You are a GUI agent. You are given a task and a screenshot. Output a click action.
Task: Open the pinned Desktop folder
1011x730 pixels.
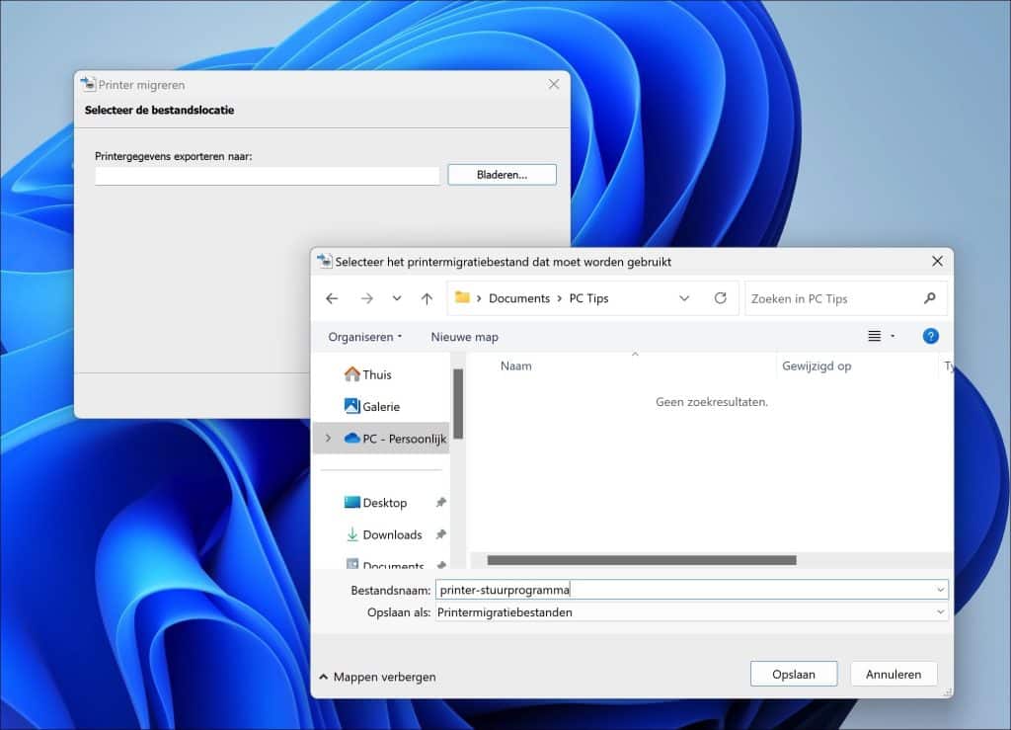pyautogui.click(x=384, y=503)
